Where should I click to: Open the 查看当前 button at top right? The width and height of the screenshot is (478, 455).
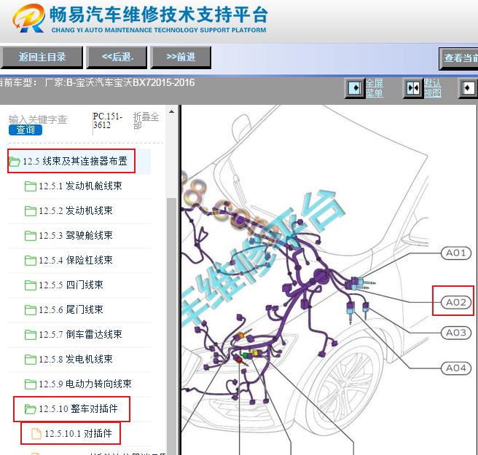[x=458, y=58]
